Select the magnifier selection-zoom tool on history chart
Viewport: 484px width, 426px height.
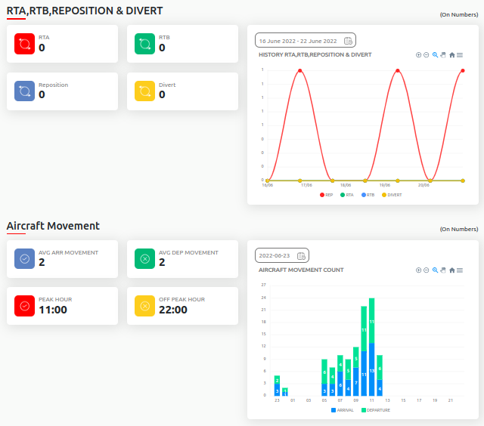[435, 55]
